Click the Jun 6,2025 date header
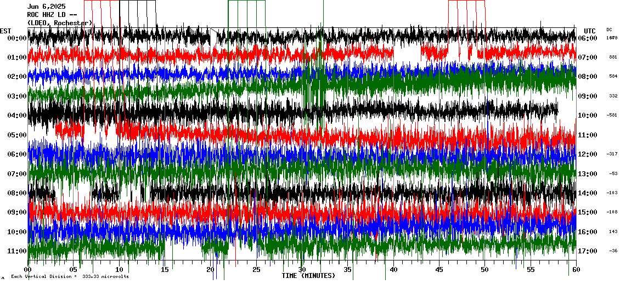The height and width of the screenshot is (284, 620). pyautogui.click(x=46, y=7)
